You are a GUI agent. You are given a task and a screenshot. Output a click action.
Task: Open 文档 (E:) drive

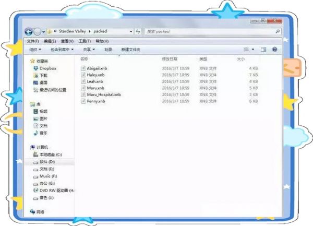[x=44, y=169]
